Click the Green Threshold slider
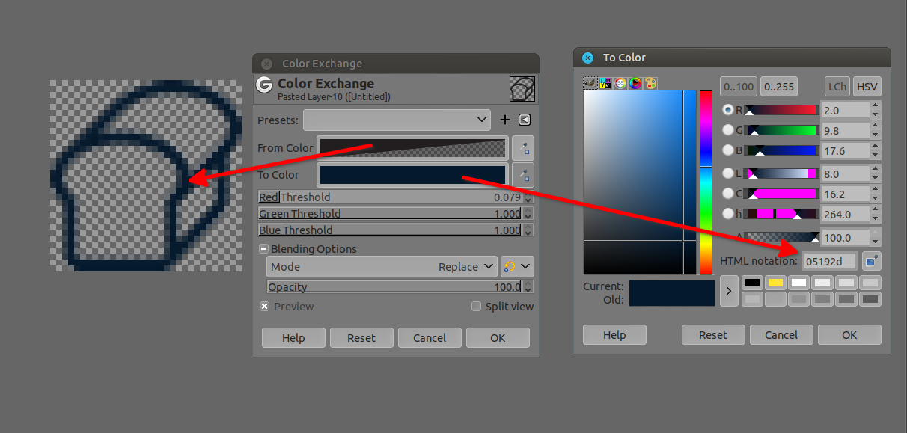This screenshot has height=433, width=907. point(391,214)
